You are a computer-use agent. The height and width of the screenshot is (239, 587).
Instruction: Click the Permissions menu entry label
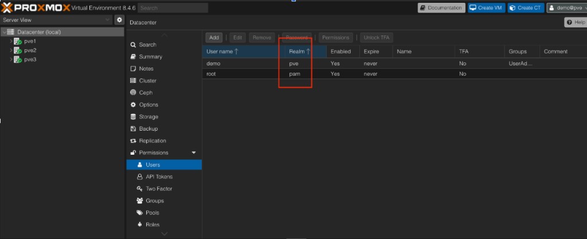pyautogui.click(x=154, y=152)
